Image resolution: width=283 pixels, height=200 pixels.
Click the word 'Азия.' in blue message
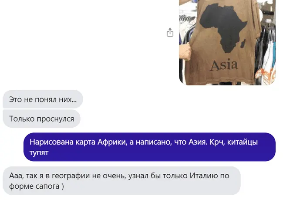pyautogui.click(x=198, y=142)
